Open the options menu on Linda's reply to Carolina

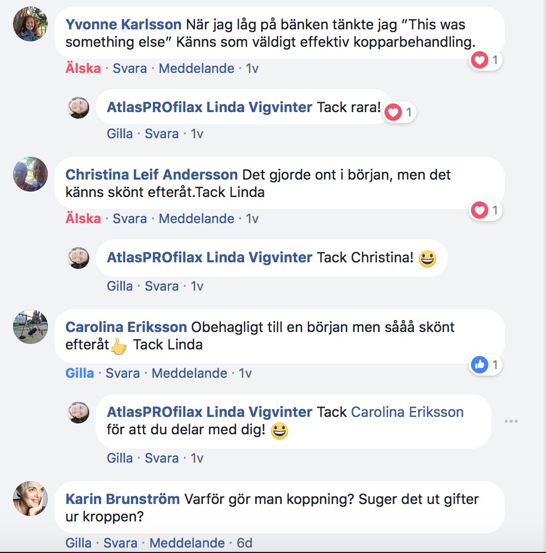(x=511, y=421)
